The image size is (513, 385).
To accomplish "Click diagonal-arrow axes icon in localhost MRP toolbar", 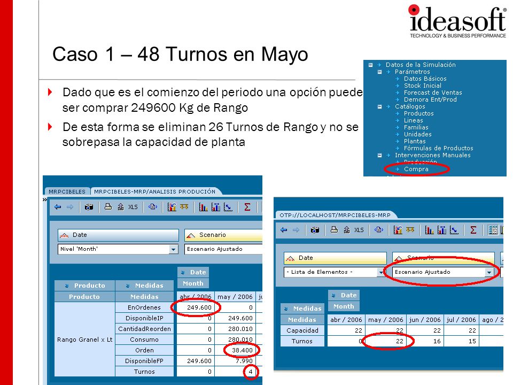I will pyautogui.click(x=454, y=230).
